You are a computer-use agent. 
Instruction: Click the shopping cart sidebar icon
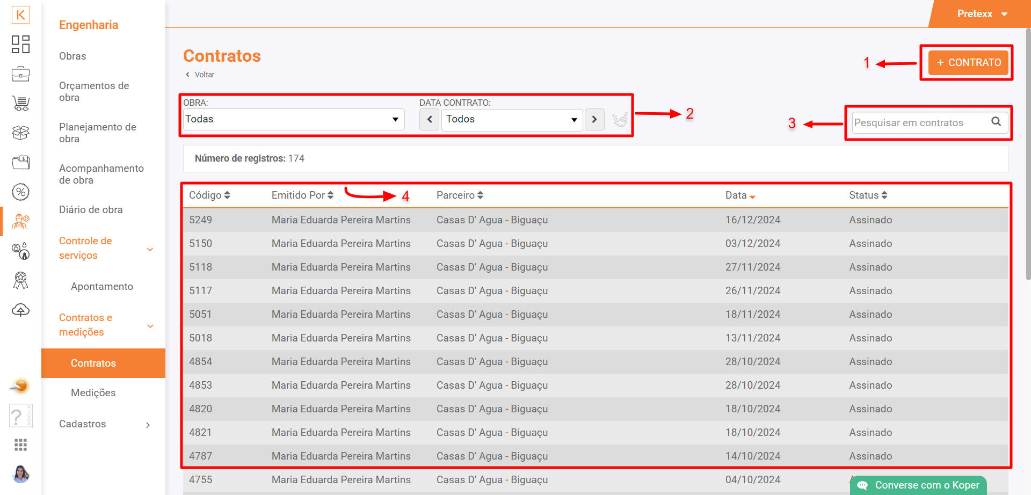tap(20, 103)
